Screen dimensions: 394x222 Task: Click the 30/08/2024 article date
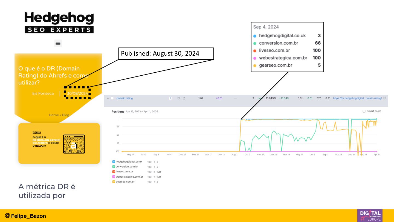click(x=77, y=93)
